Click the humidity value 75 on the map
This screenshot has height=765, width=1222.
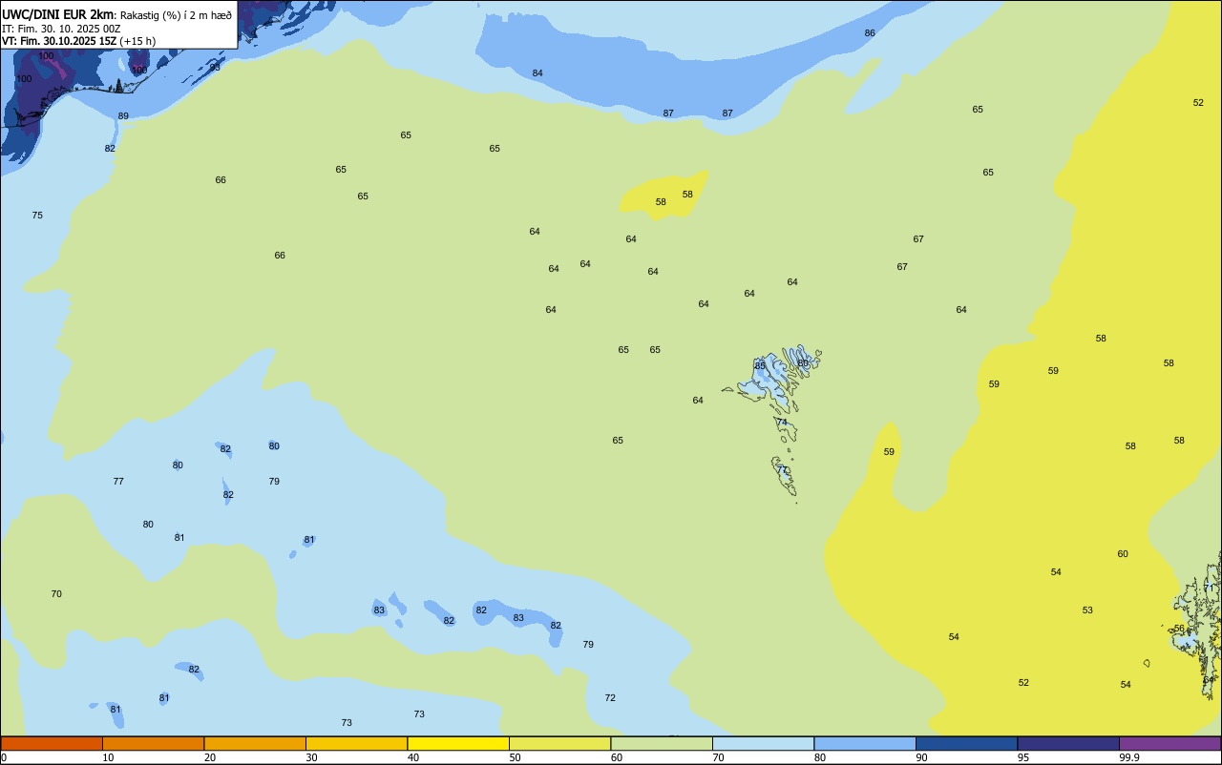pyautogui.click(x=37, y=216)
